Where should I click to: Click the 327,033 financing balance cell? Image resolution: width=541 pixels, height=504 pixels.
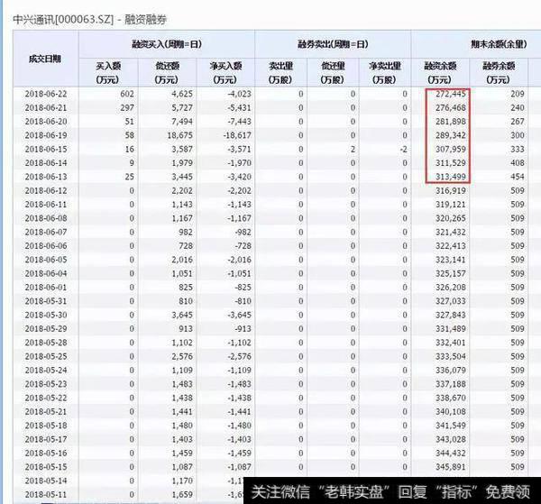pos(451,301)
